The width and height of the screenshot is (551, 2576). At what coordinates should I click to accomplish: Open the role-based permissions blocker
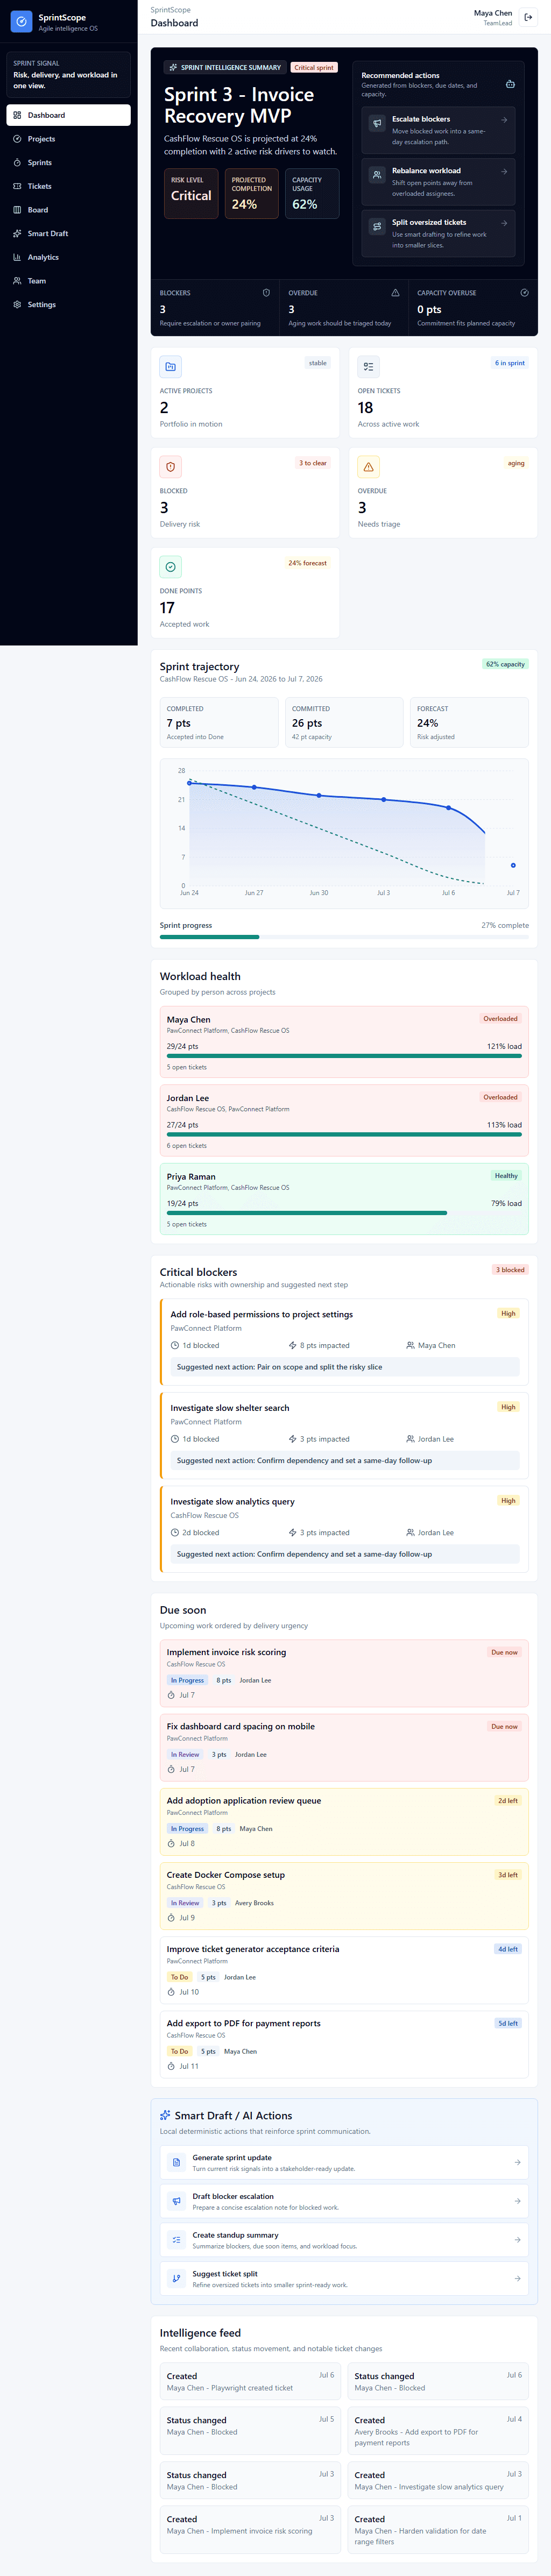pos(344,1342)
